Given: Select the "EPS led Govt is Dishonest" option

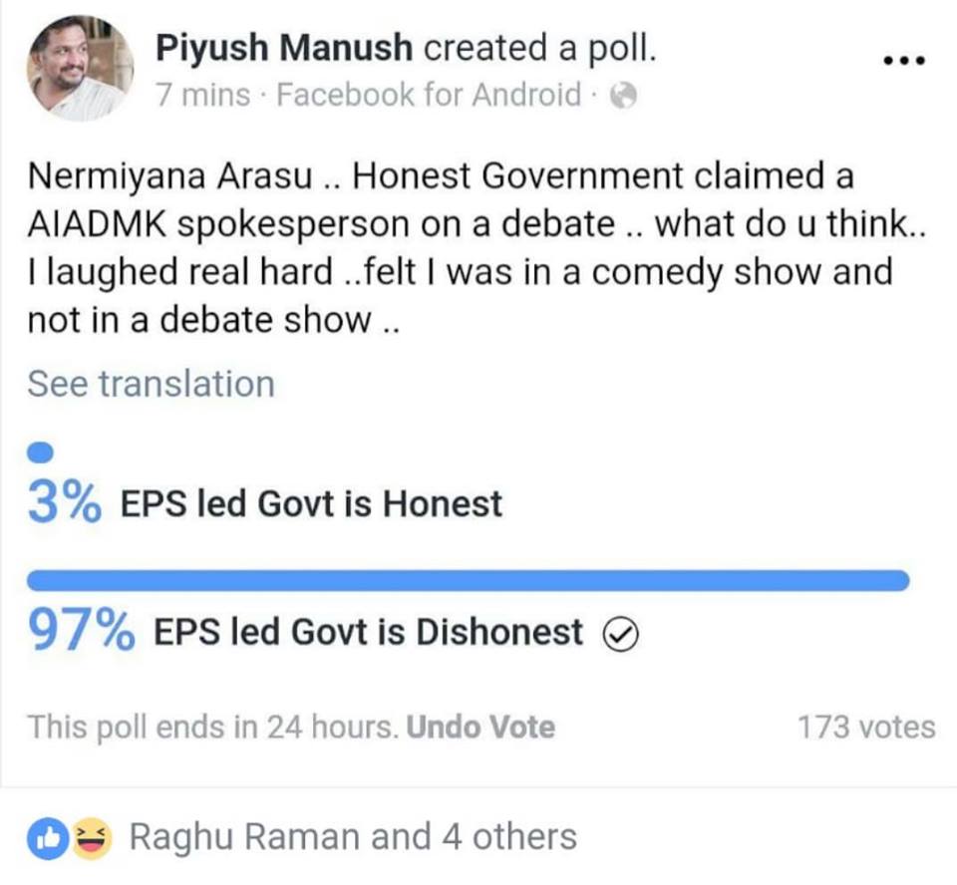Looking at the screenshot, I should tap(368, 632).
